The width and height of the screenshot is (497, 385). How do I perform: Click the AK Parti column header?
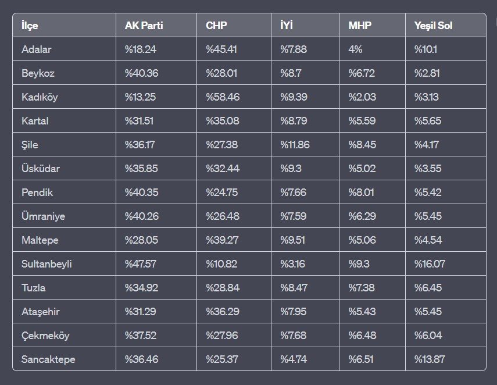pyautogui.click(x=142, y=26)
